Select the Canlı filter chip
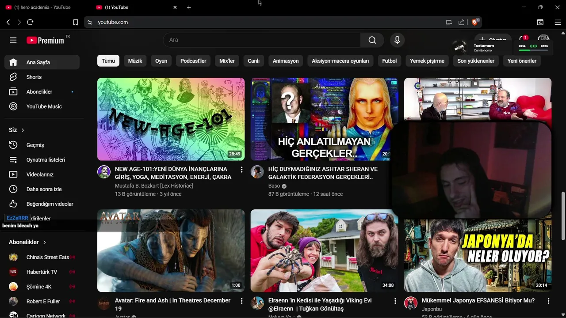Image resolution: width=566 pixels, height=318 pixels. click(253, 61)
